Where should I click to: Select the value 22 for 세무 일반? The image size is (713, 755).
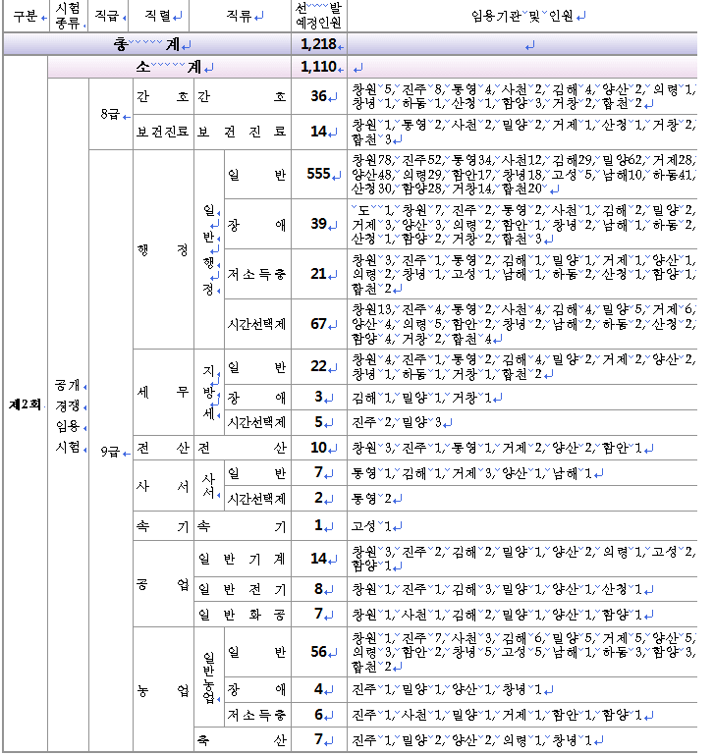[319, 366]
